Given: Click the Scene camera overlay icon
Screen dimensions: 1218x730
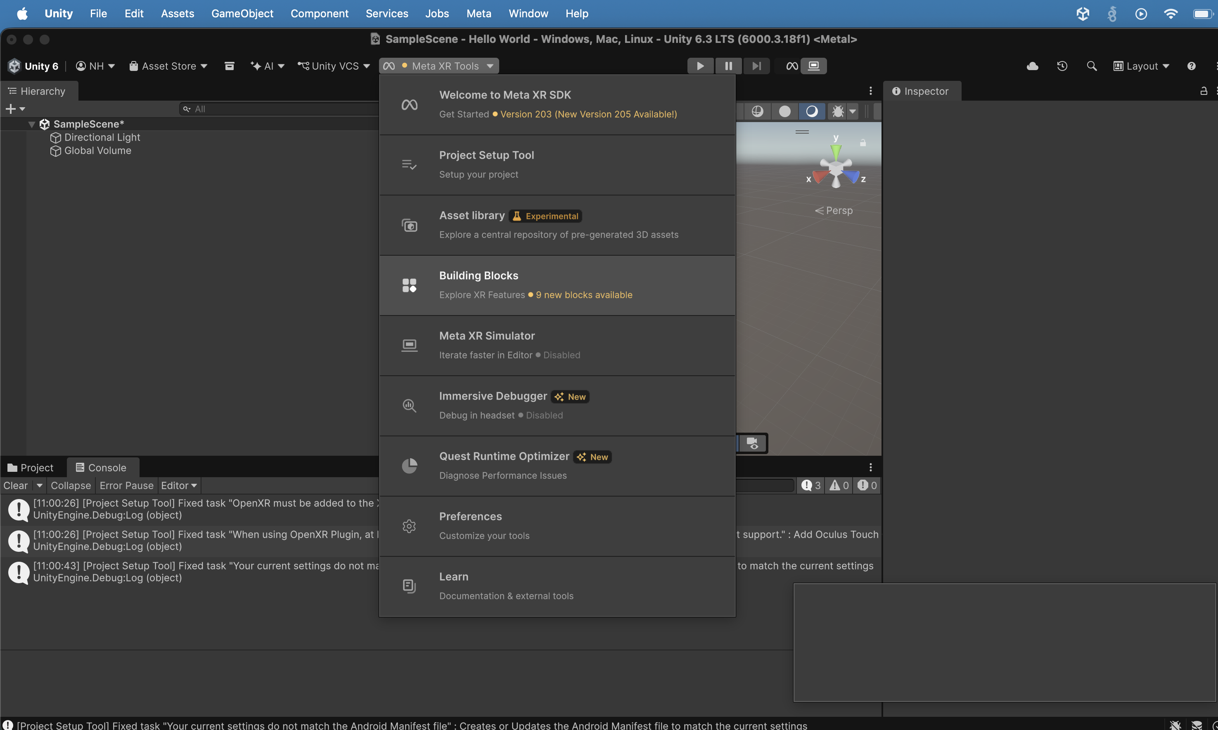Looking at the screenshot, I should 753,444.
